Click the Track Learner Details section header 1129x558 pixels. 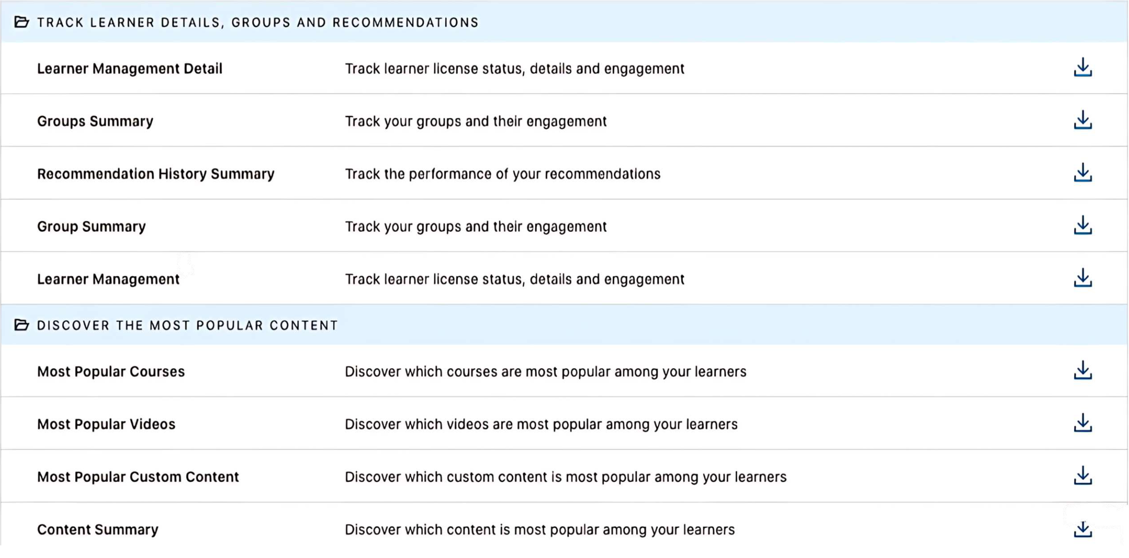tap(258, 22)
